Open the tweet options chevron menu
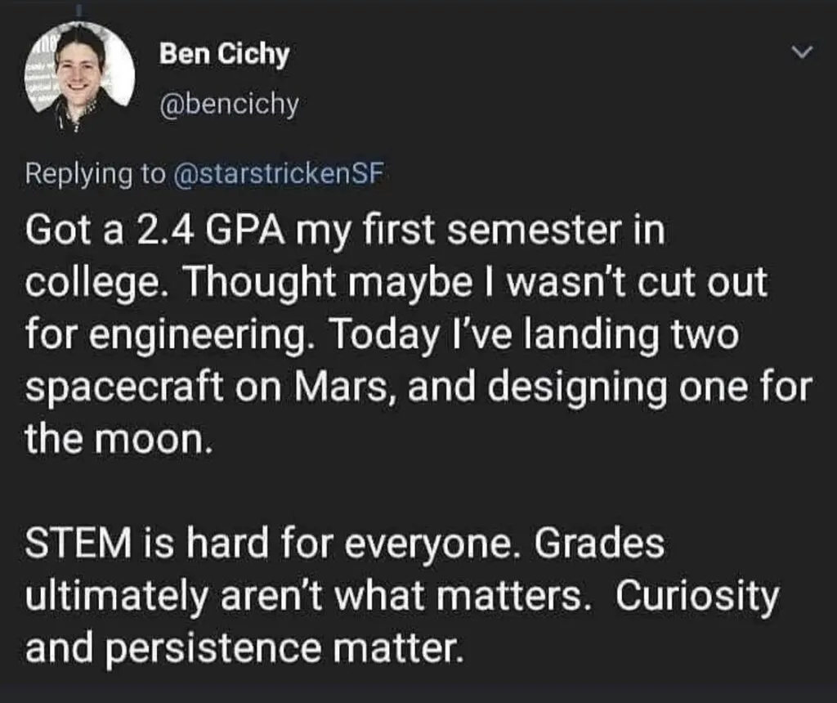This screenshot has width=837, height=703. (x=801, y=52)
